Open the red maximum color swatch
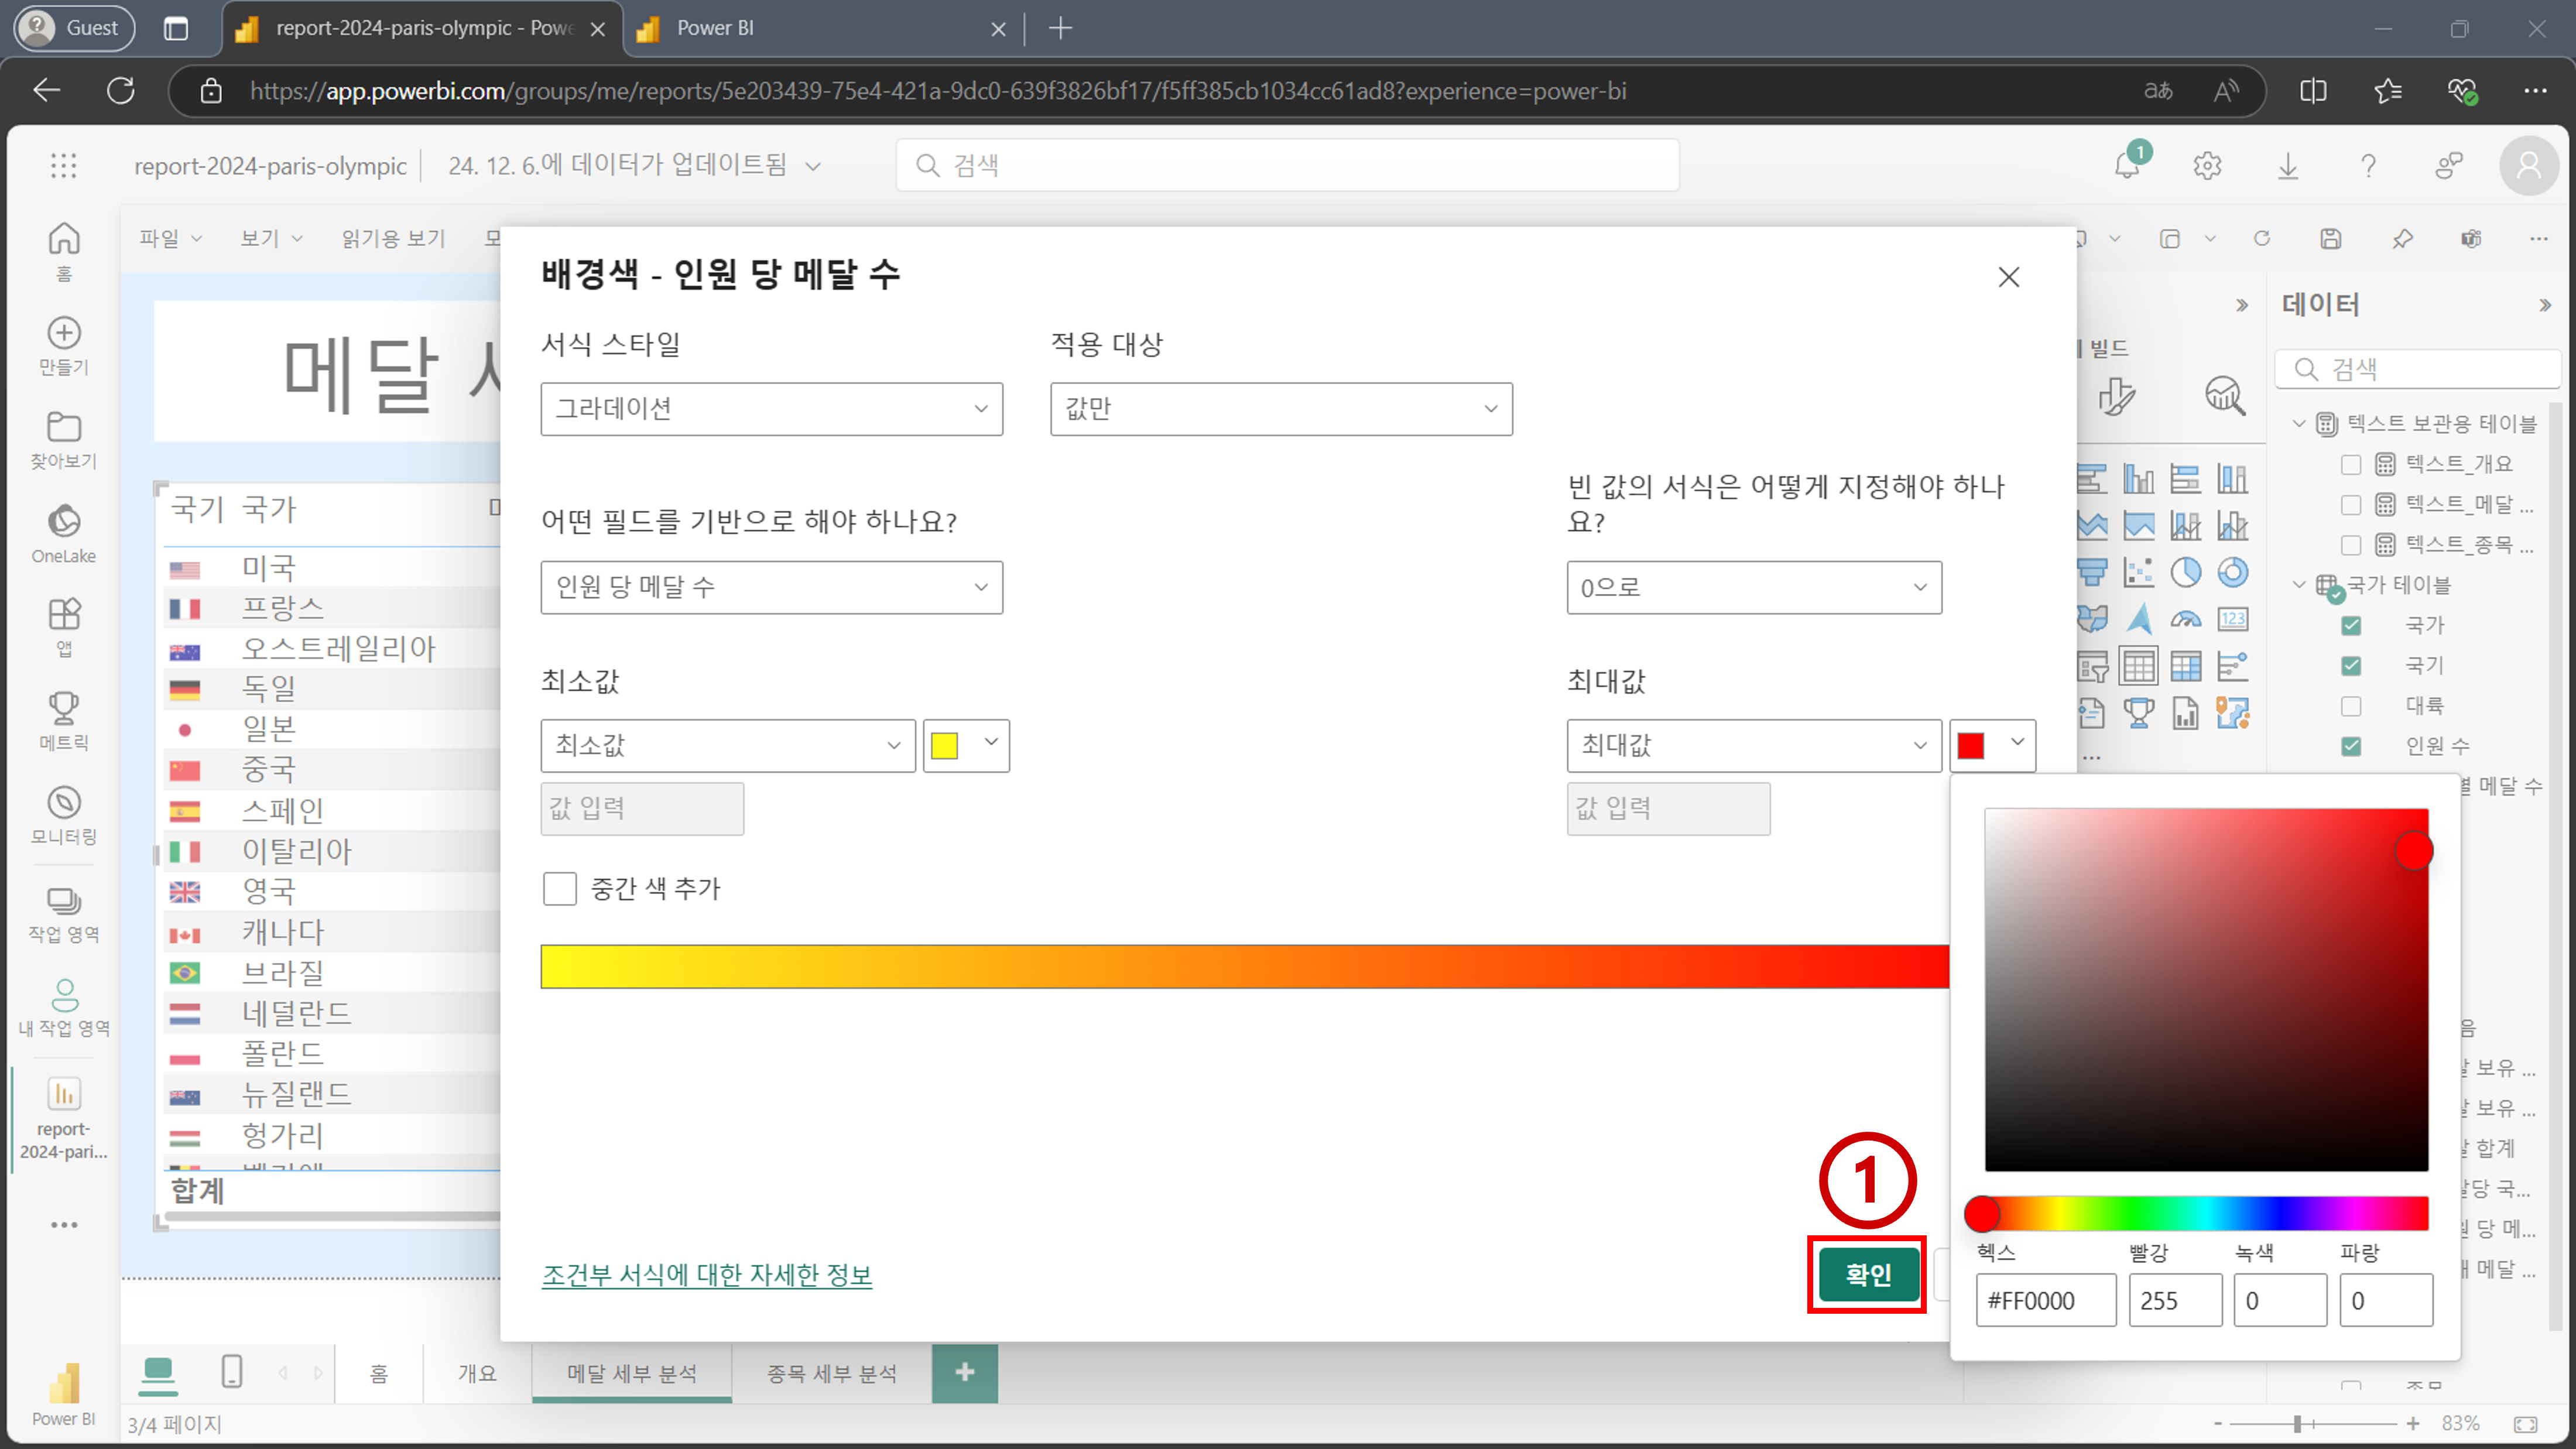This screenshot has height=1449, width=2576. [1992, 745]
